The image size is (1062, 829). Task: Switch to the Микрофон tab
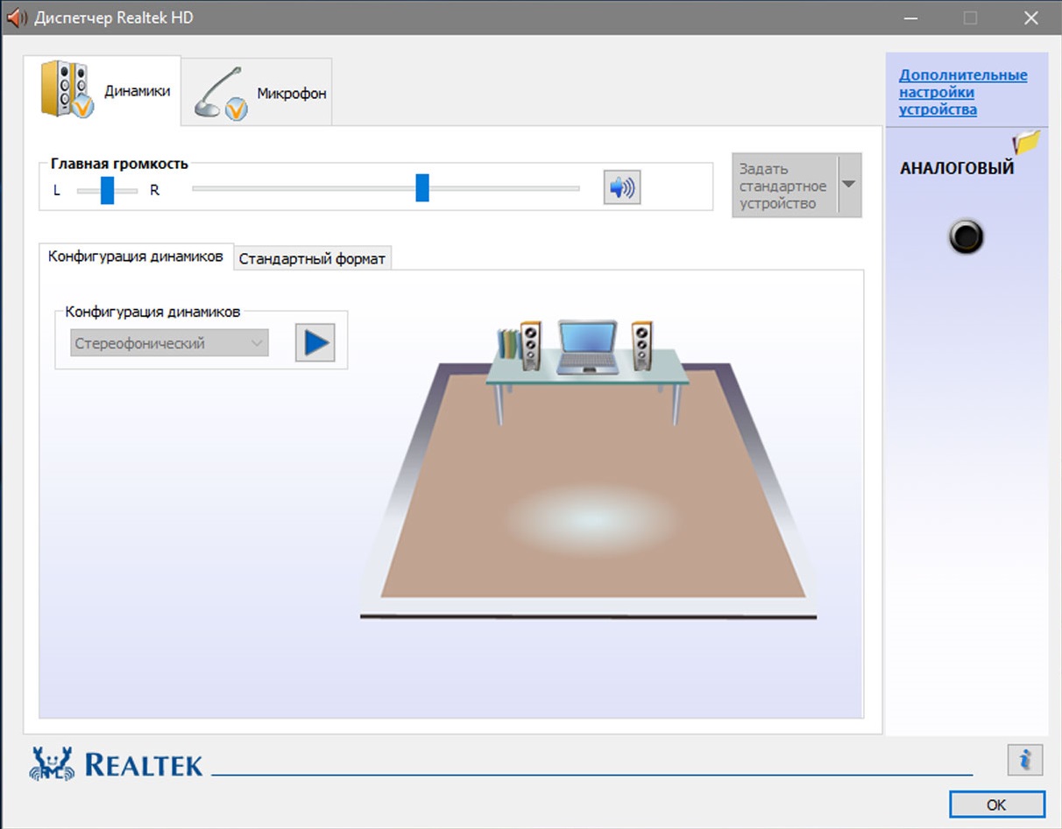(x=257, y=93)
